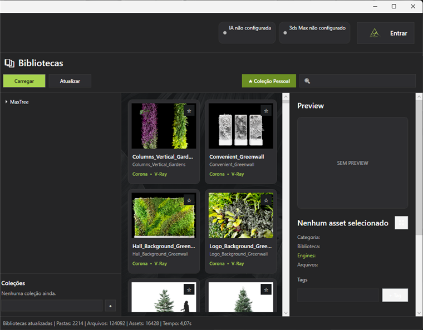Image resolution: width=423 pixels, height=330 pixels.
Task: Select the MaxTree tree item label
Action: 19,102
